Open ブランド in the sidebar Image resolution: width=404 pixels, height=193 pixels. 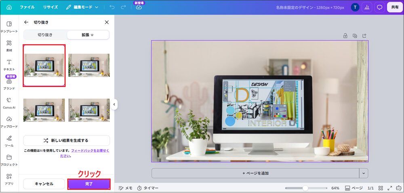9,84
